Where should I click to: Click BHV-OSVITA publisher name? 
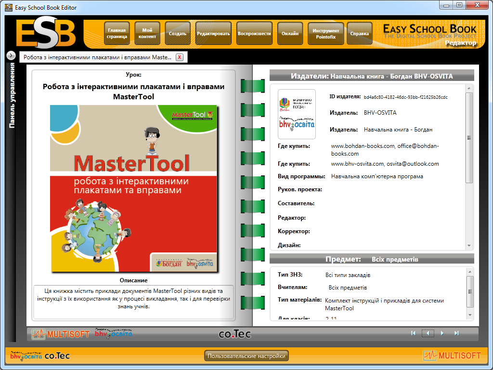coord(380,113)
